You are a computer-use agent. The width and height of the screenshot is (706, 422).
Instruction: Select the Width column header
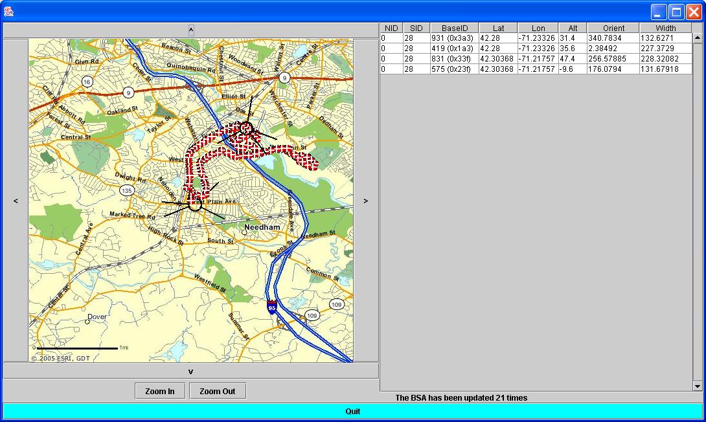pyautogui.click(x=665, y=28)
